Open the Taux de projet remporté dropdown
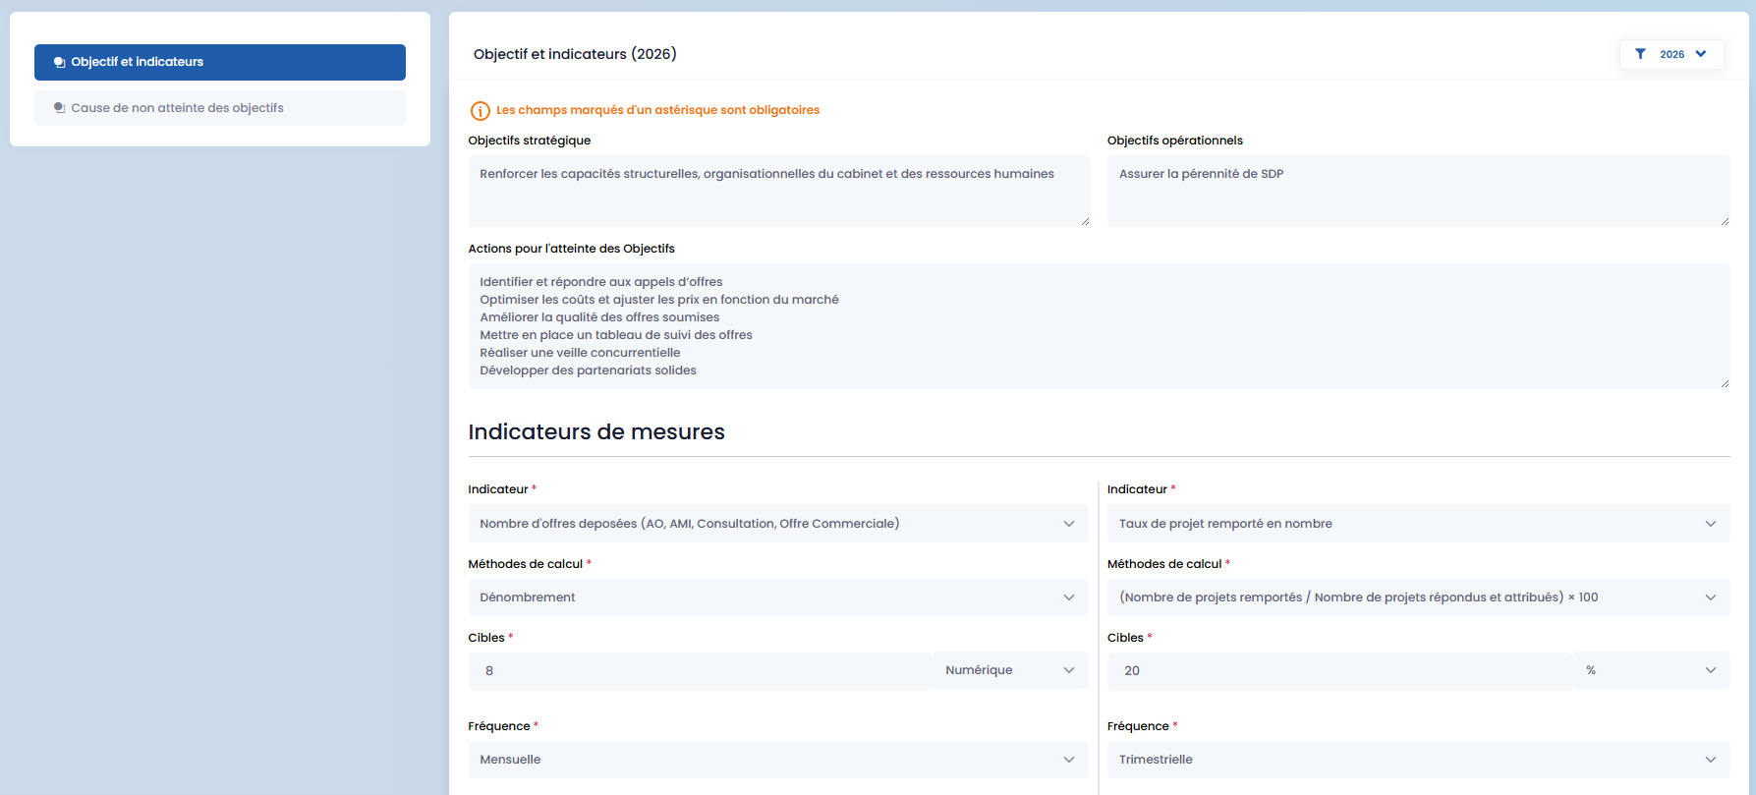The image size is (1756, 795). 1417,524
